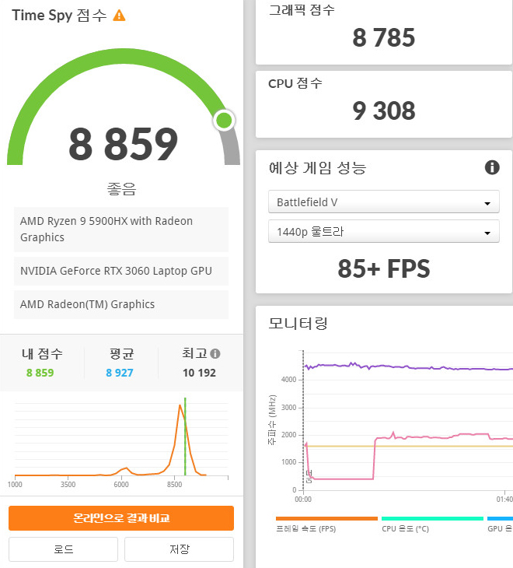Click the CPU 점수 heading
The height and width of the screenshot is (568, 513).
[295, 83]
